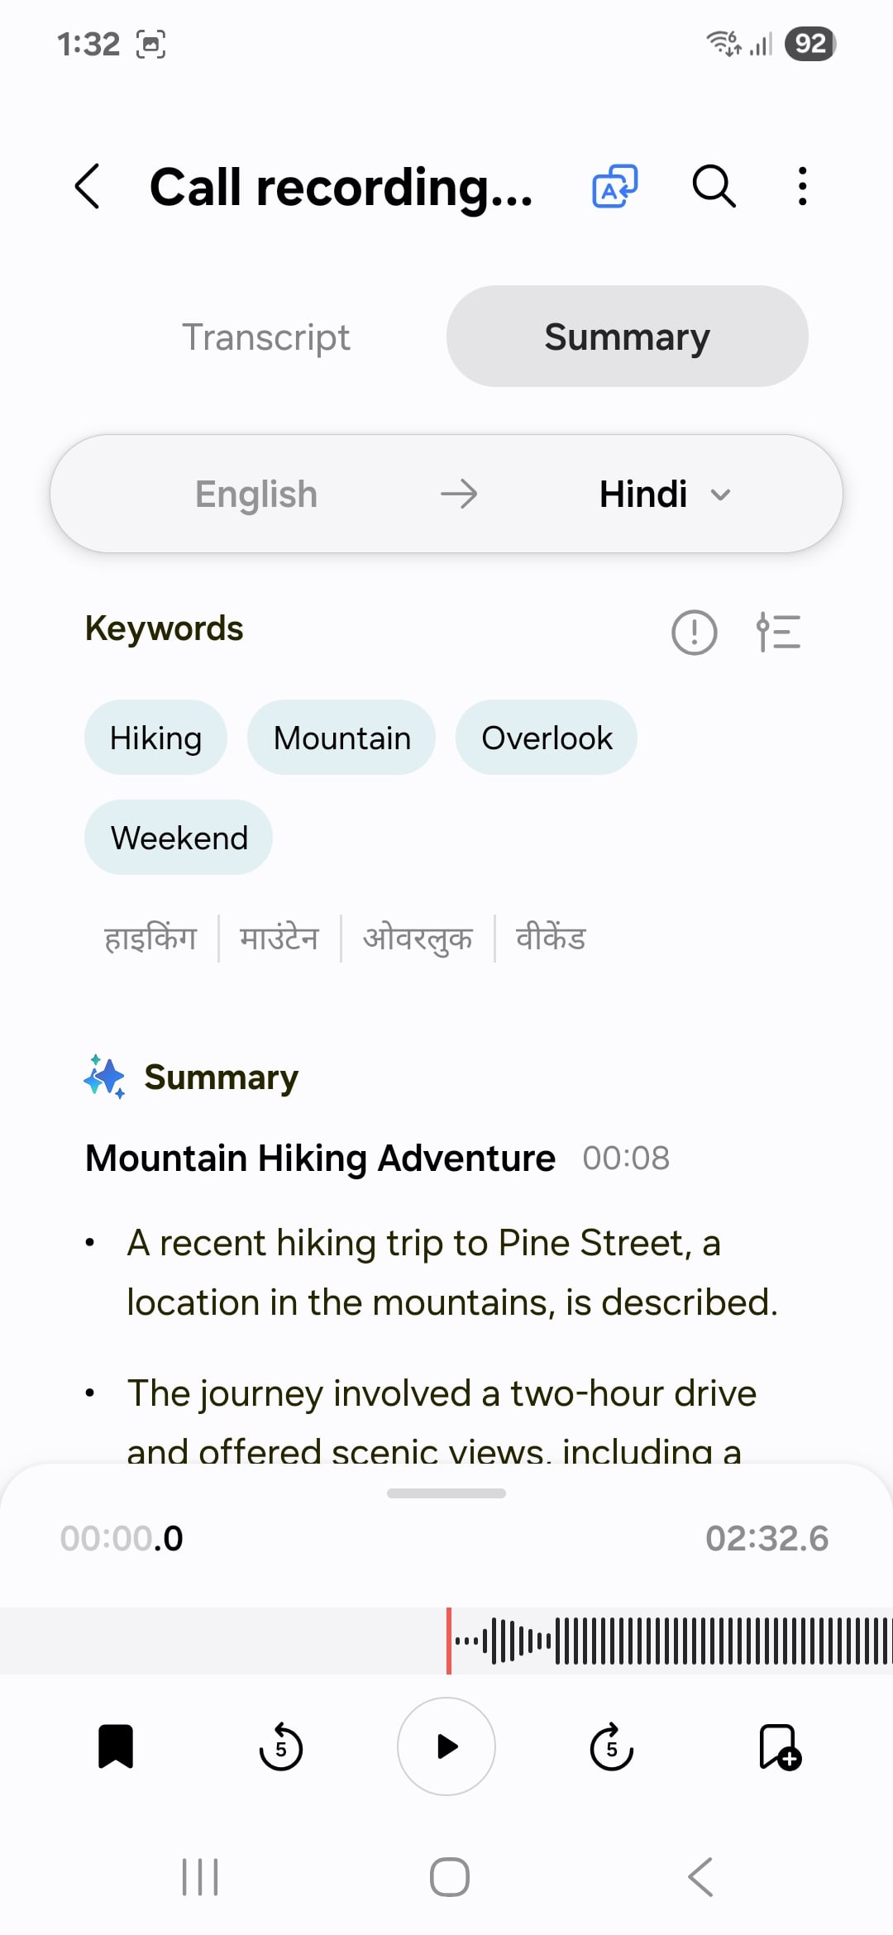Open search with magnifier icon
Image resolution: width=893 pixels, height=1935 pixels.
714,186
